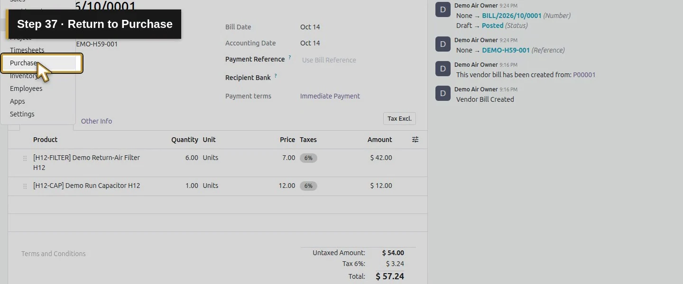The width and height of the screenshot is (683, 284).
Task: Open Employees from the apps menu
Action: tap(26, 89)
